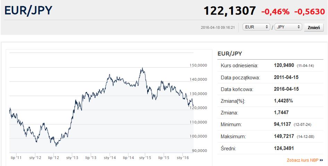Click the Kurs odniesienia value 120,9490
This screenshot has height=166, width=328.
pyautogui.click(x=284, y=65)
